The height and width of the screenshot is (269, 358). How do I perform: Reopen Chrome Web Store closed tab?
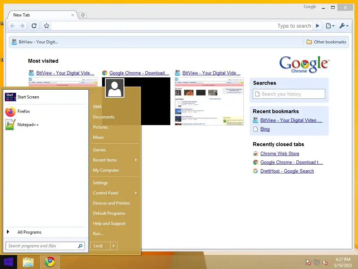pos(280,154)
